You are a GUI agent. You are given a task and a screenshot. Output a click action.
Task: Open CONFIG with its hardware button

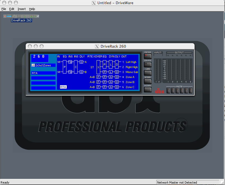click(147, 64)
